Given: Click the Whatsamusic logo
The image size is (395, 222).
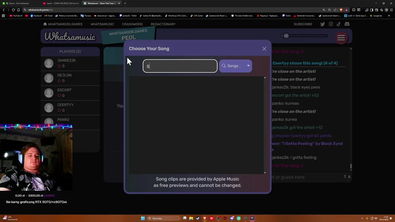Looking at the screenshot, I should [70, 37].
